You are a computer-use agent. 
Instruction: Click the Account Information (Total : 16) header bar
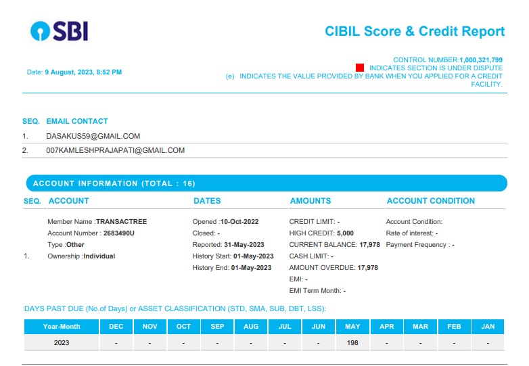265,183
